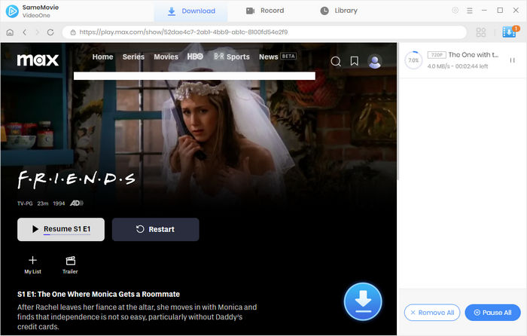Screen dimensions: 527x336
Task: Click the 7.0% circular progress indicator
Action: tap(413, 60)
